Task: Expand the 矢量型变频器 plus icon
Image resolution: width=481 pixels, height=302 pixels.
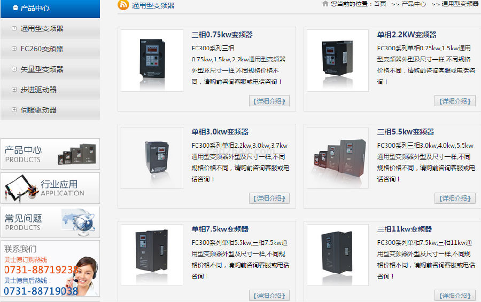Action: 14,69
